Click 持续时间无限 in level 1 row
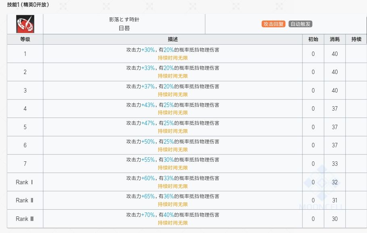367x233 pixels. 173,58
